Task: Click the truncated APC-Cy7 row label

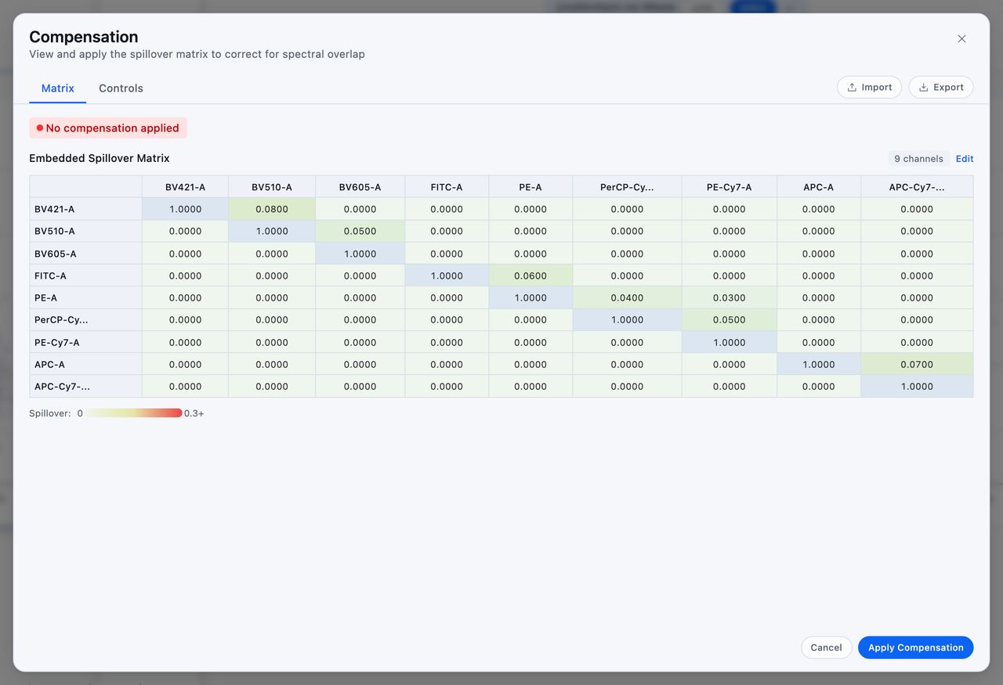Action: click(x=86, y=386)
